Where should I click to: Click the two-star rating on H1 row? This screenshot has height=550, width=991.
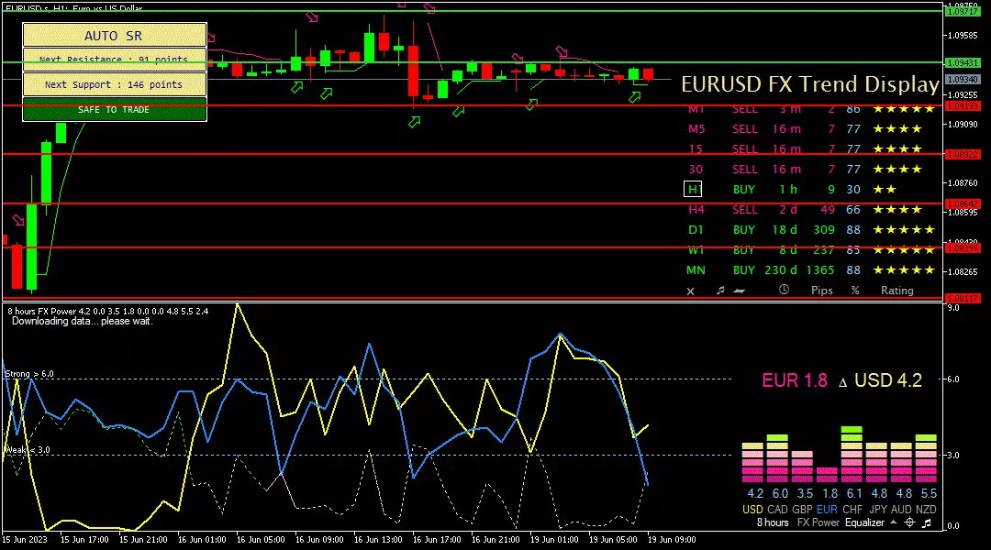coord(885,190)
